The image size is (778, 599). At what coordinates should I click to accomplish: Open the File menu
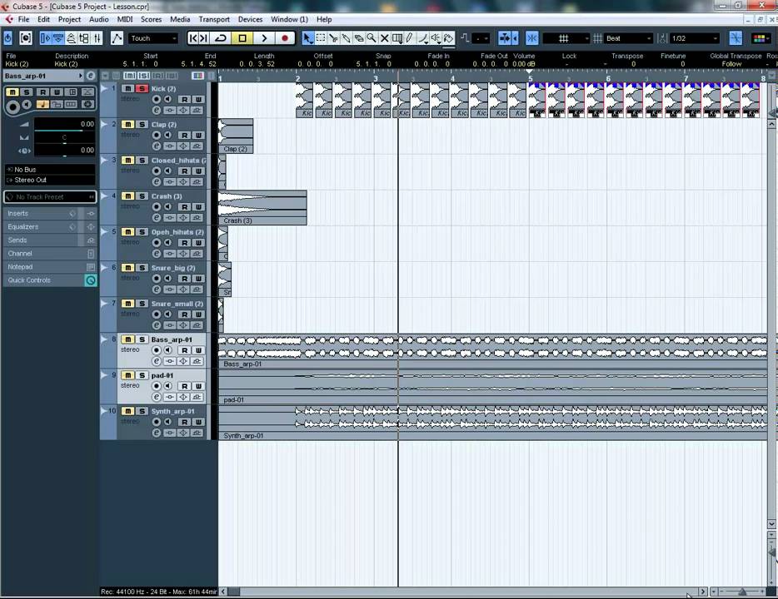[23, 19]
